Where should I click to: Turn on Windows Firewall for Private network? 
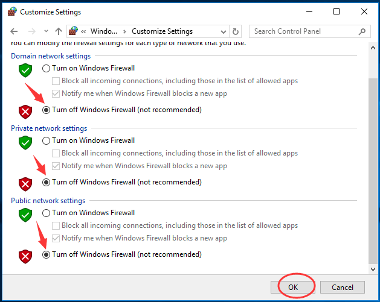46,140
